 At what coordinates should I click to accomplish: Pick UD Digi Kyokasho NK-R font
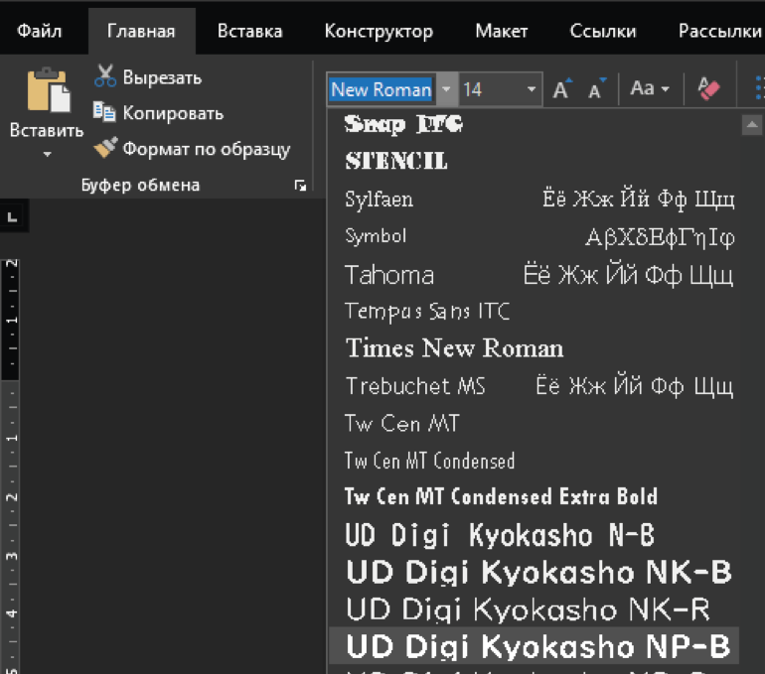click(534, 609)
